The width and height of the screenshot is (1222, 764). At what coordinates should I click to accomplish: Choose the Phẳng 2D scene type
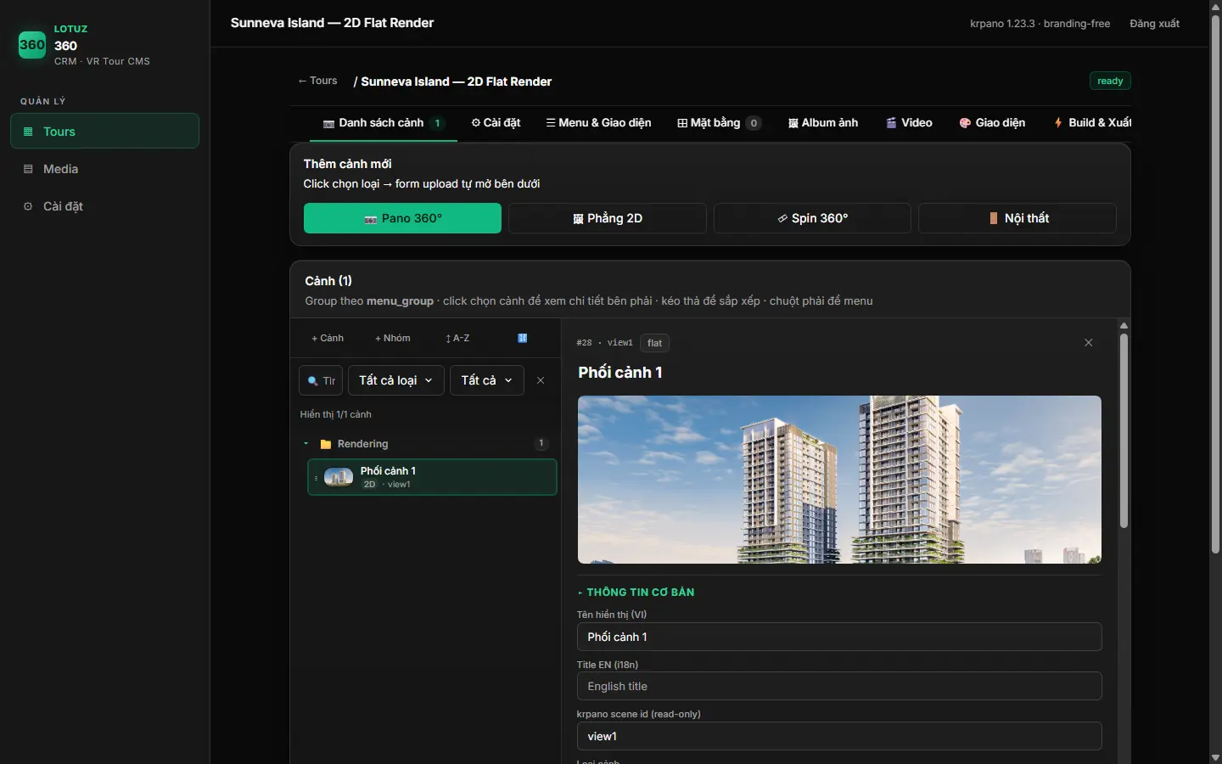click(608, 218)
